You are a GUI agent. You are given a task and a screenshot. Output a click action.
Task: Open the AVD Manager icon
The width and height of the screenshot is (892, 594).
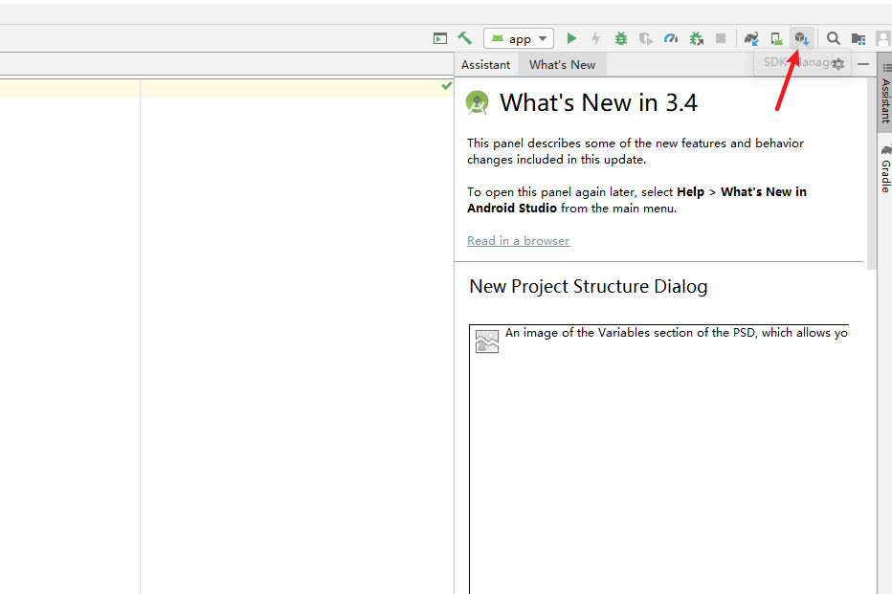(x=777, y=38)
